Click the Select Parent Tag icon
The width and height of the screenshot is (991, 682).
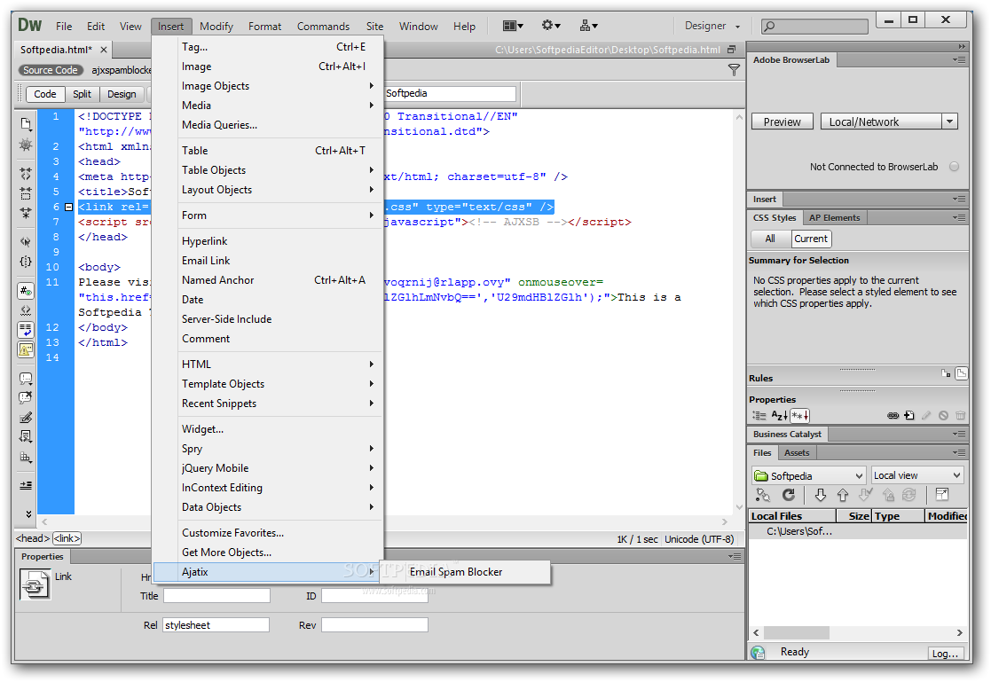point(25,241)
